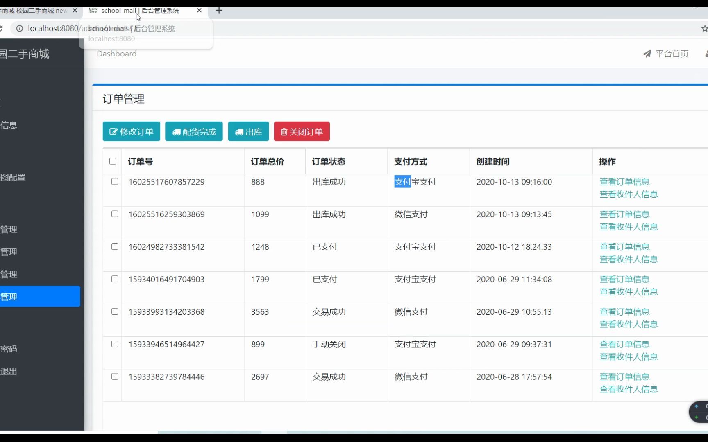Open 查看收件人信息 for order 16025517607857229
Viewport: 708px width, 442px height.
click(629, 194)
